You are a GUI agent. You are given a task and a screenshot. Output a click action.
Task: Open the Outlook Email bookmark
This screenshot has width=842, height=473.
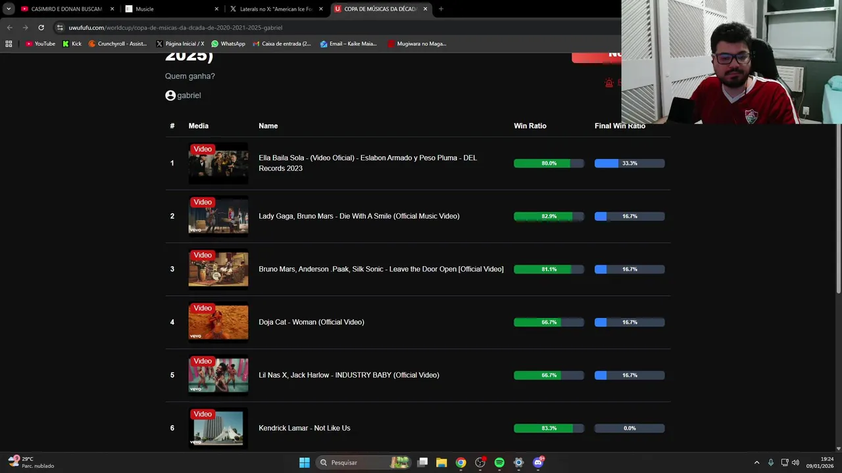click(349, 44)
